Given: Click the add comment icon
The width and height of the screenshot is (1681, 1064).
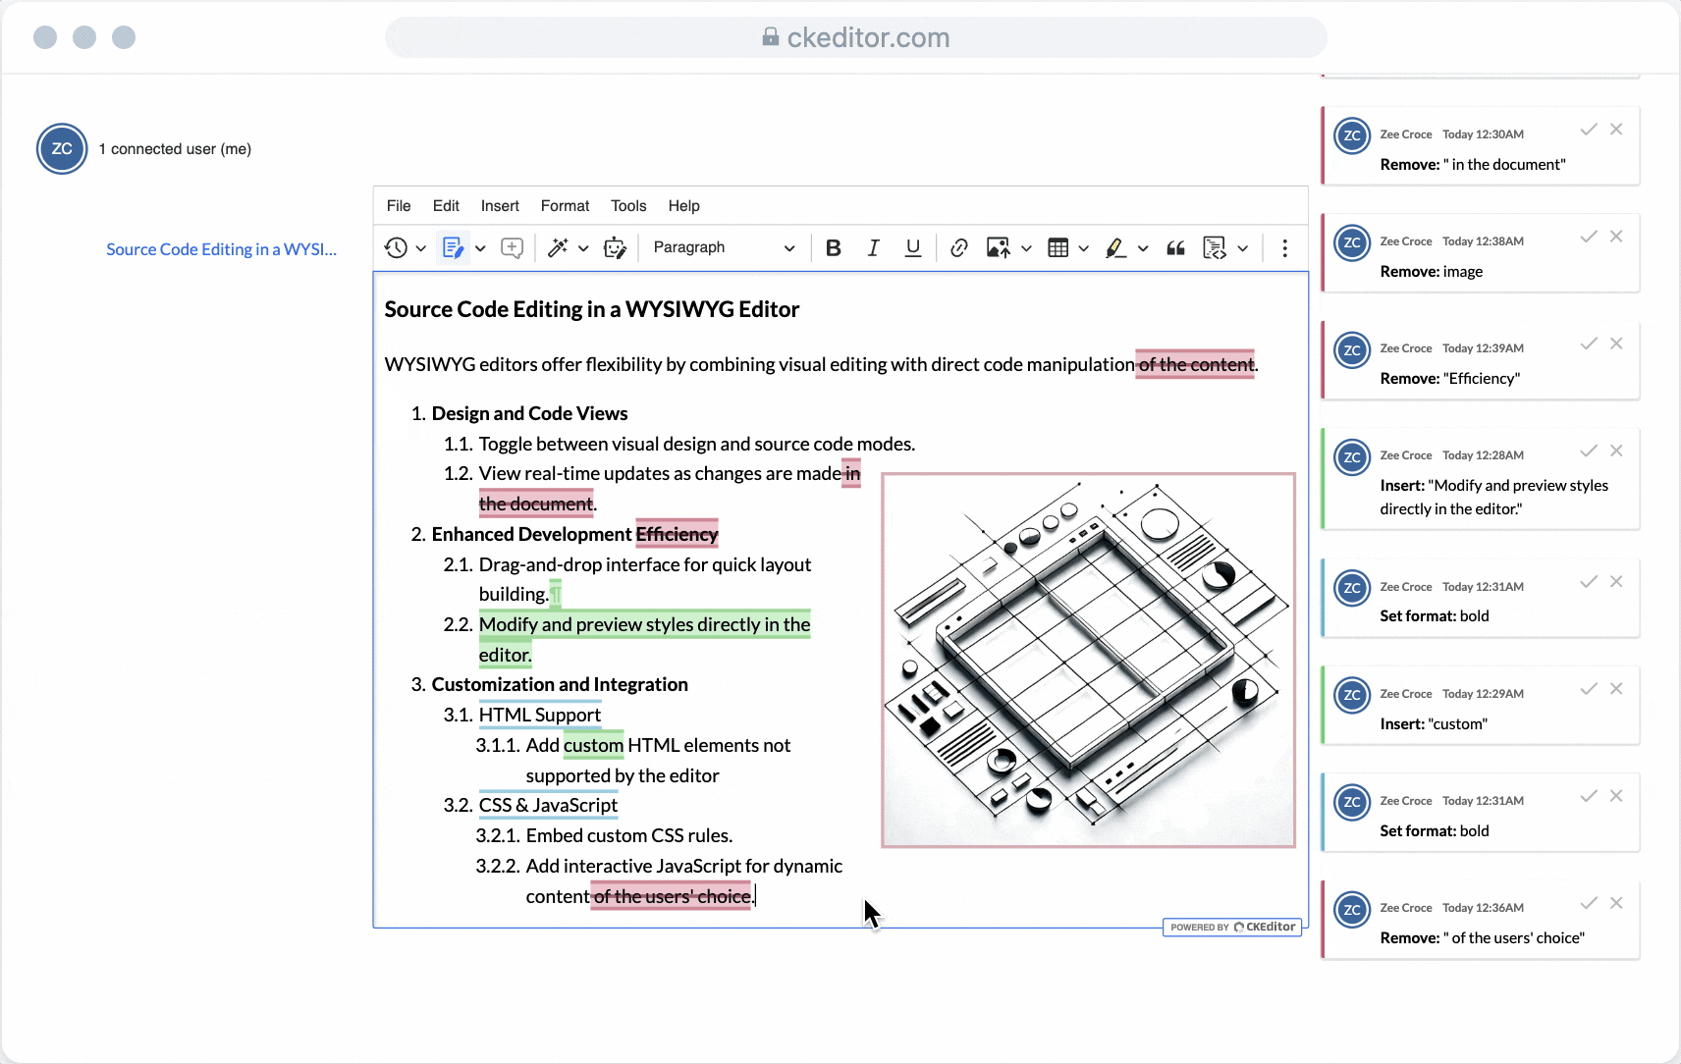Looking at the screenshot, I should pos(512,248).
